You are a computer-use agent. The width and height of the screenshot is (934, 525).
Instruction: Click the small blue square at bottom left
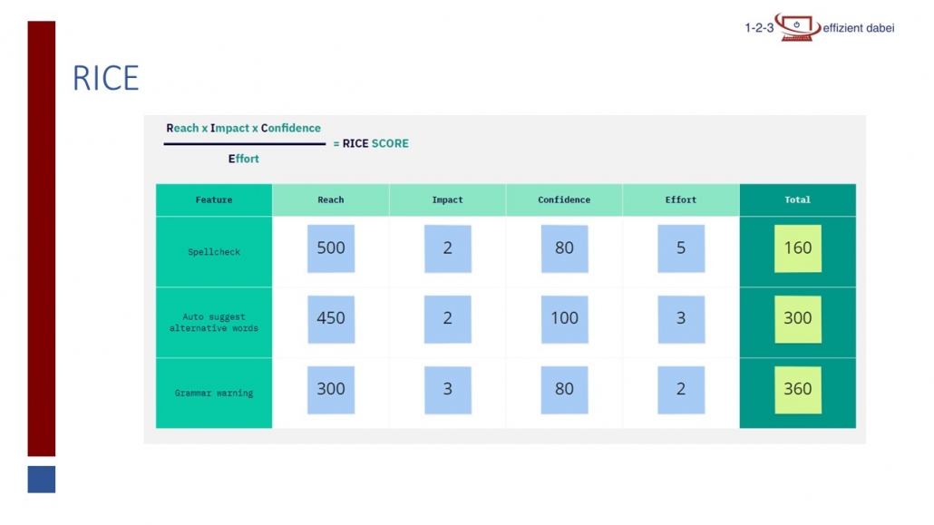[42, 480]
